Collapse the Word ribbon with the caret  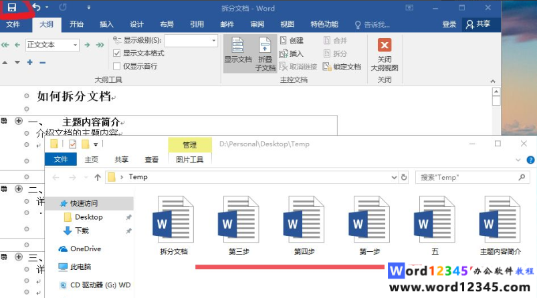493,81
